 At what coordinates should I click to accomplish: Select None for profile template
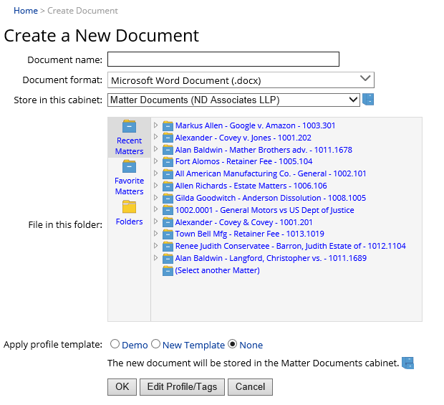(232, 345)
